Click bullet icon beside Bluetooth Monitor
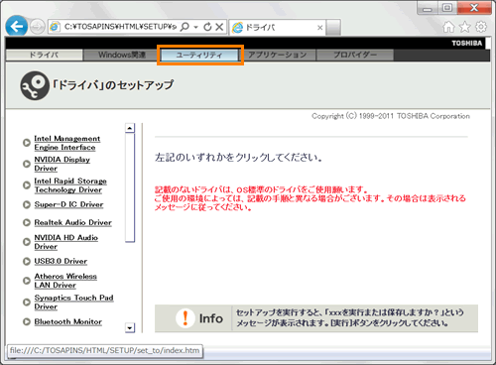The image size is (496, 365). [27, 321]
